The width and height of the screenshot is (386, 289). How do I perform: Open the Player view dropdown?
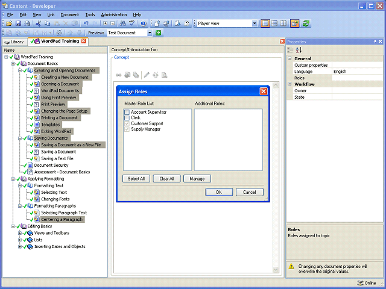click(x=255, y=23)
